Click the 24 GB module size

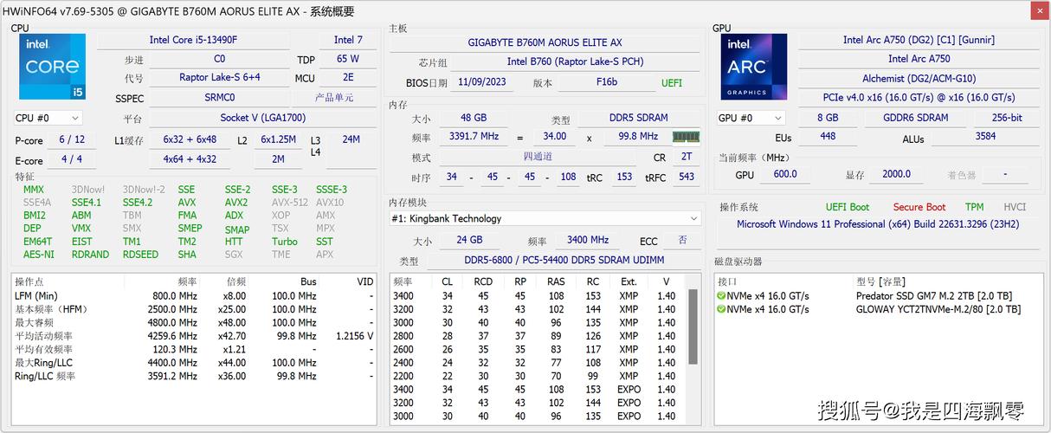pos(469,241)
